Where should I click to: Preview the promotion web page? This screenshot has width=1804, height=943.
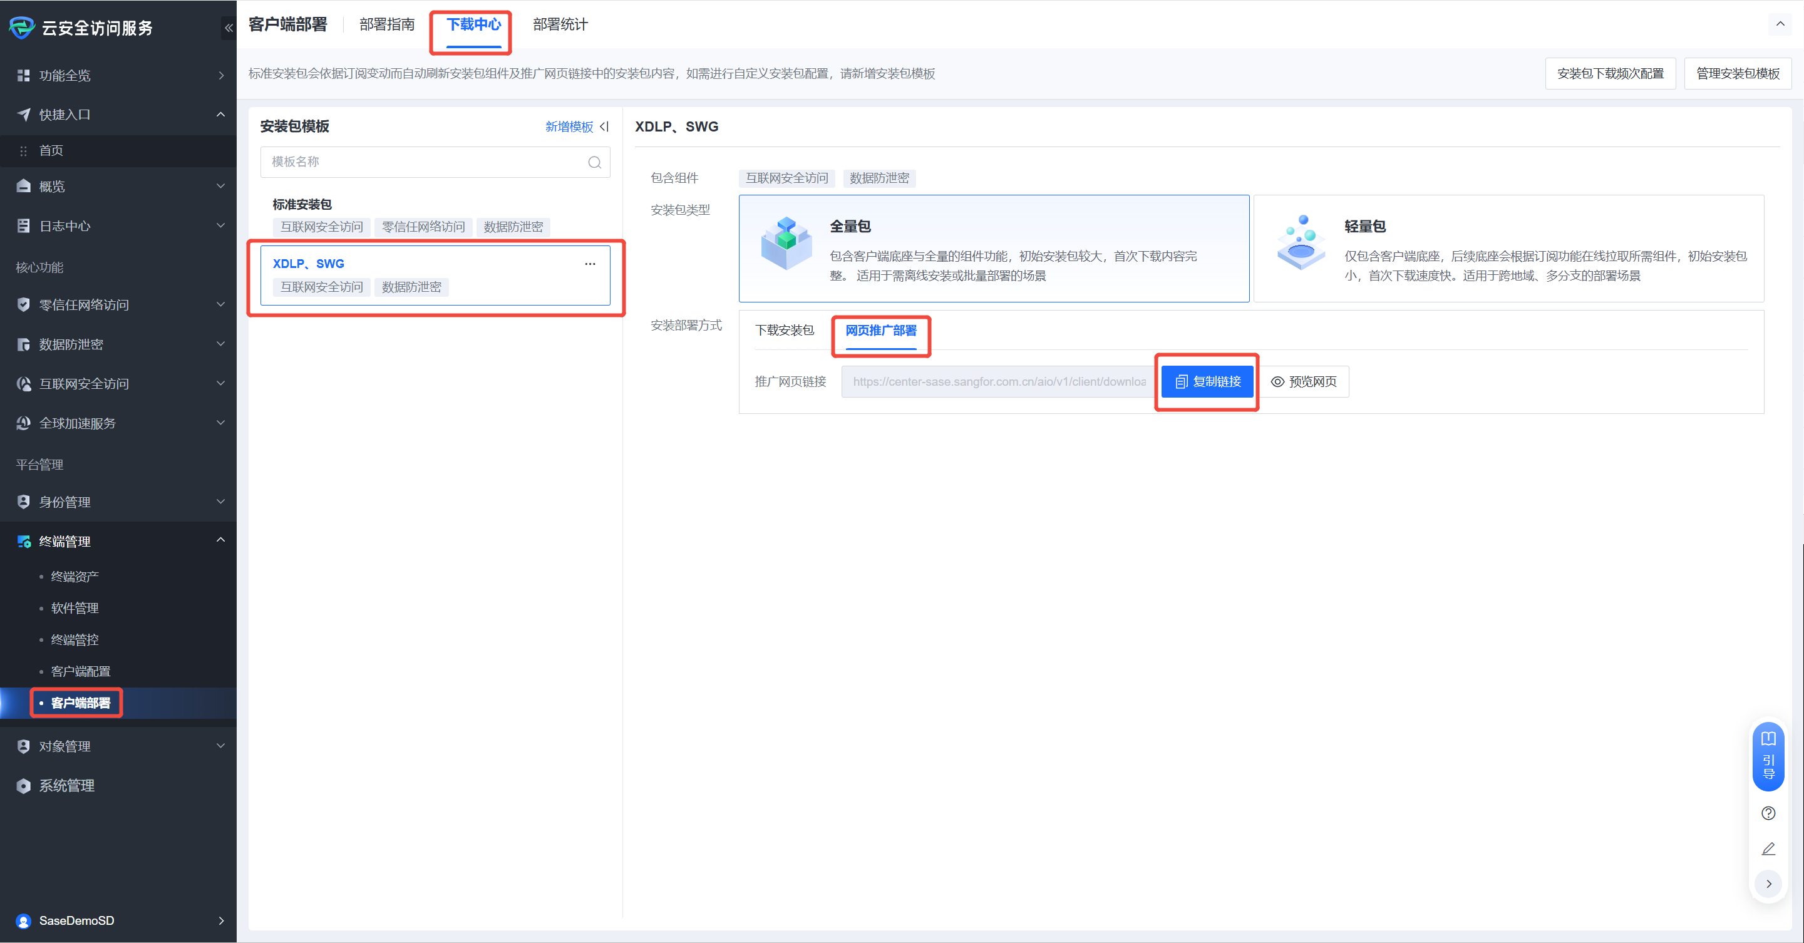coord(1304,381)
